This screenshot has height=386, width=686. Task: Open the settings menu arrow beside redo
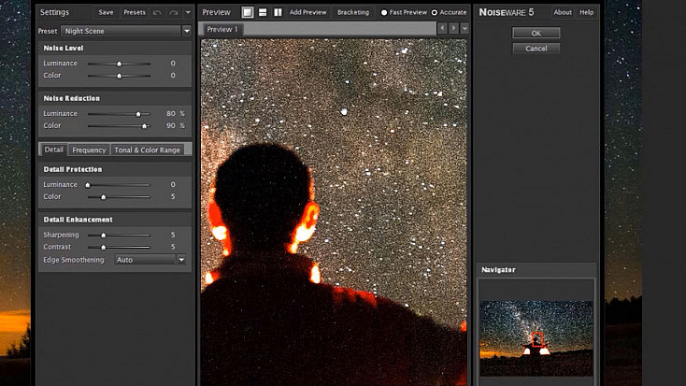pos(188,12)
